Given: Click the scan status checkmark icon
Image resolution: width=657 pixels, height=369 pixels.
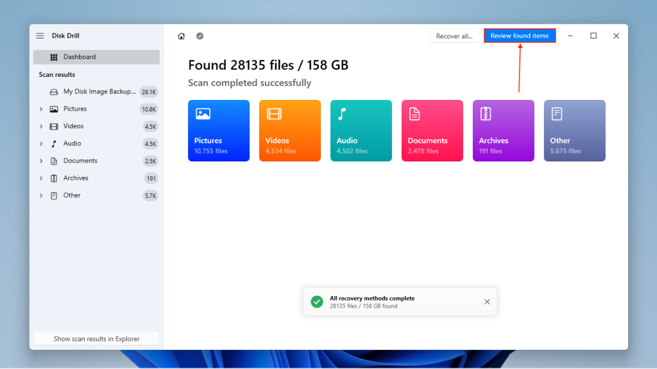Looking at the screenshot, I should coord(200,36).
